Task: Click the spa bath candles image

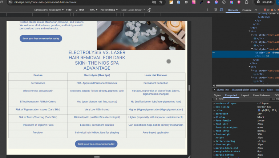Action: (141, 35)
